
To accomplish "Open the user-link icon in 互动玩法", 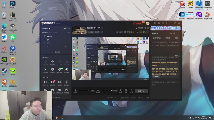I will pos(66,63).
